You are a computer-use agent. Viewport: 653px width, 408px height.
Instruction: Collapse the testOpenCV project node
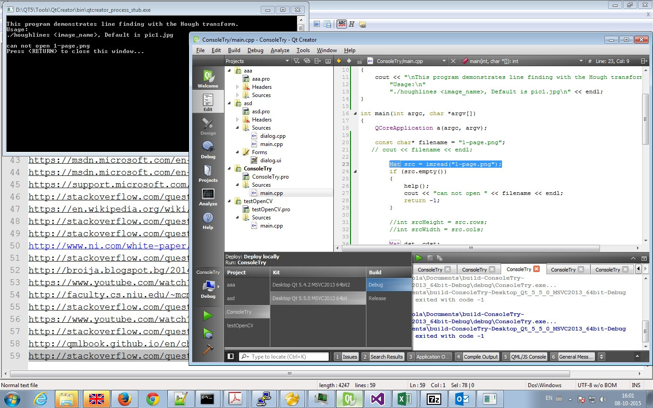coord(229,201)
